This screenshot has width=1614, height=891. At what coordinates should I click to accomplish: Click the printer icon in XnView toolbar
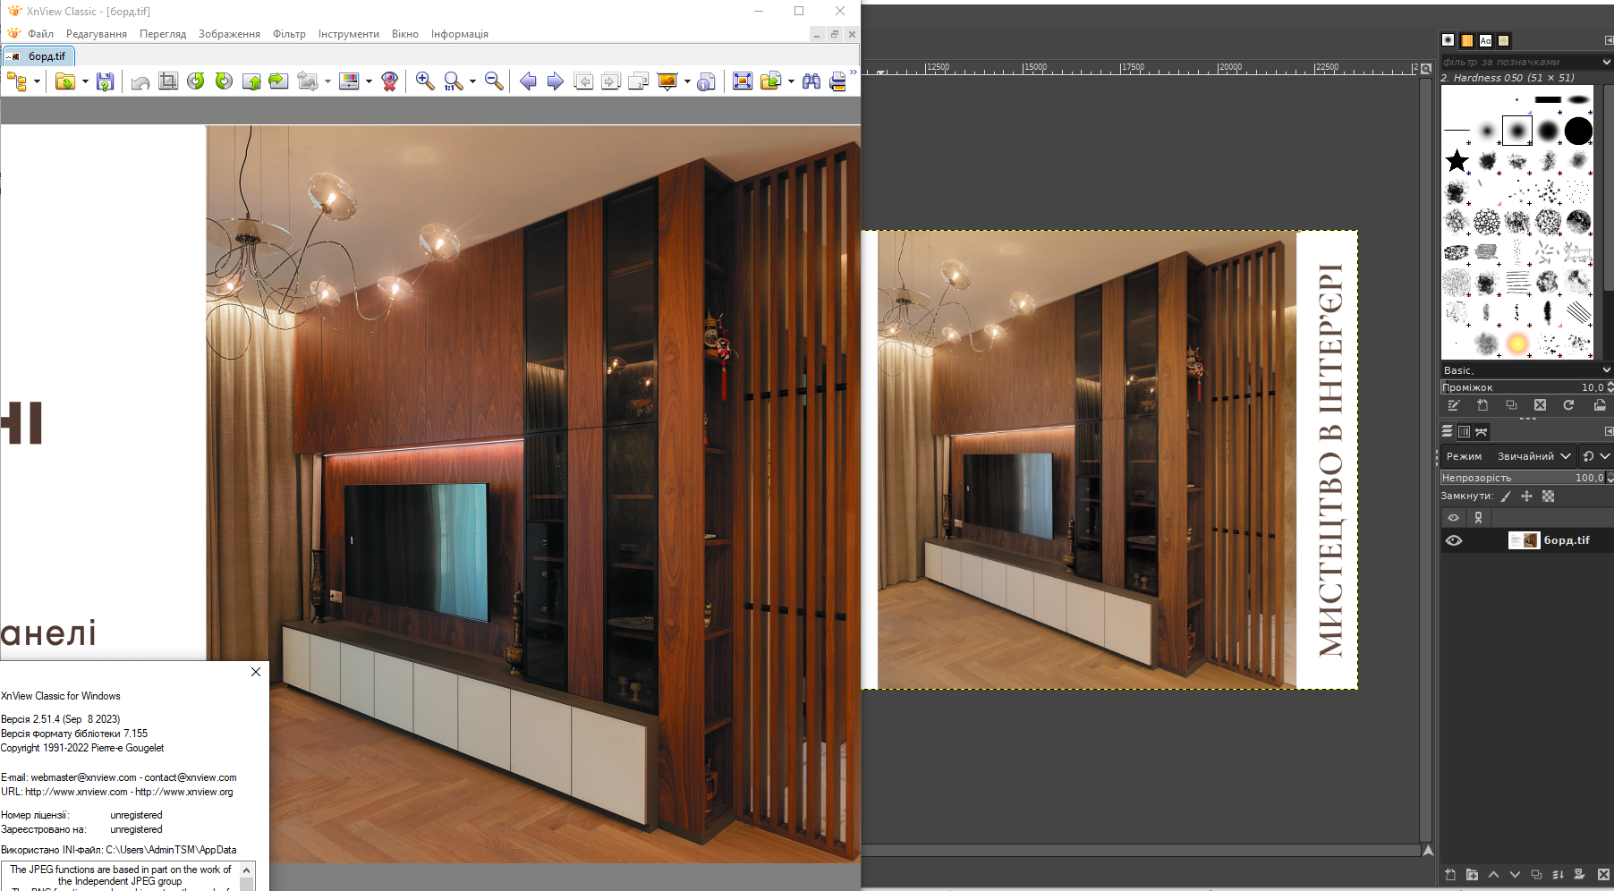[837, 81]
